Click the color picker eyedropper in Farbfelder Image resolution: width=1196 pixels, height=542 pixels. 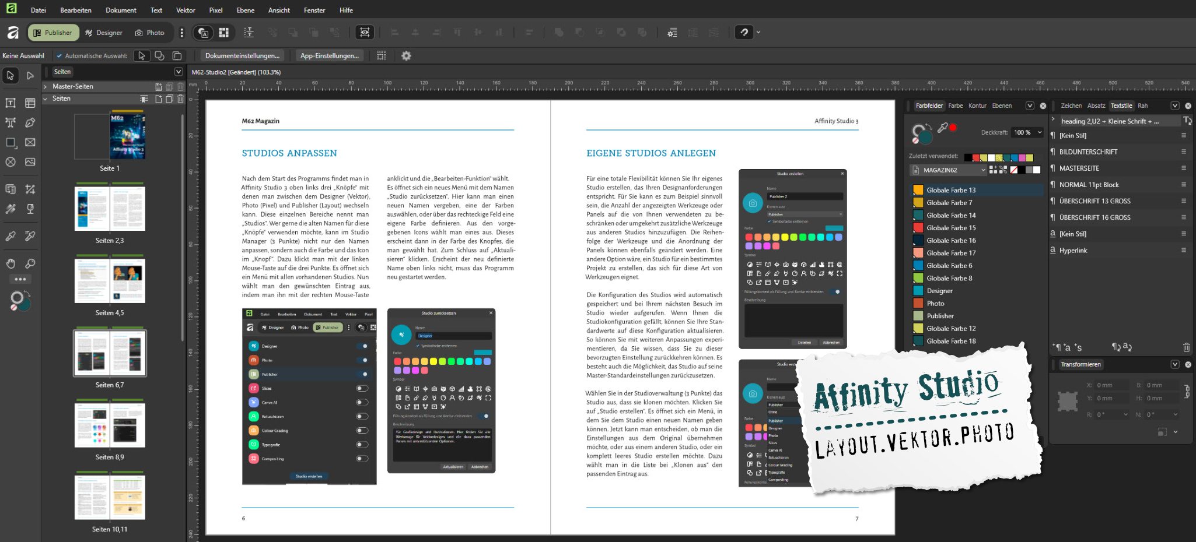tap(942, 128)
